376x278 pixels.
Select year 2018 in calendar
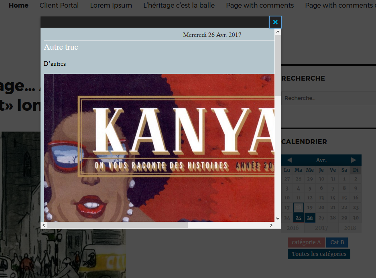click(x=350, y=228)
